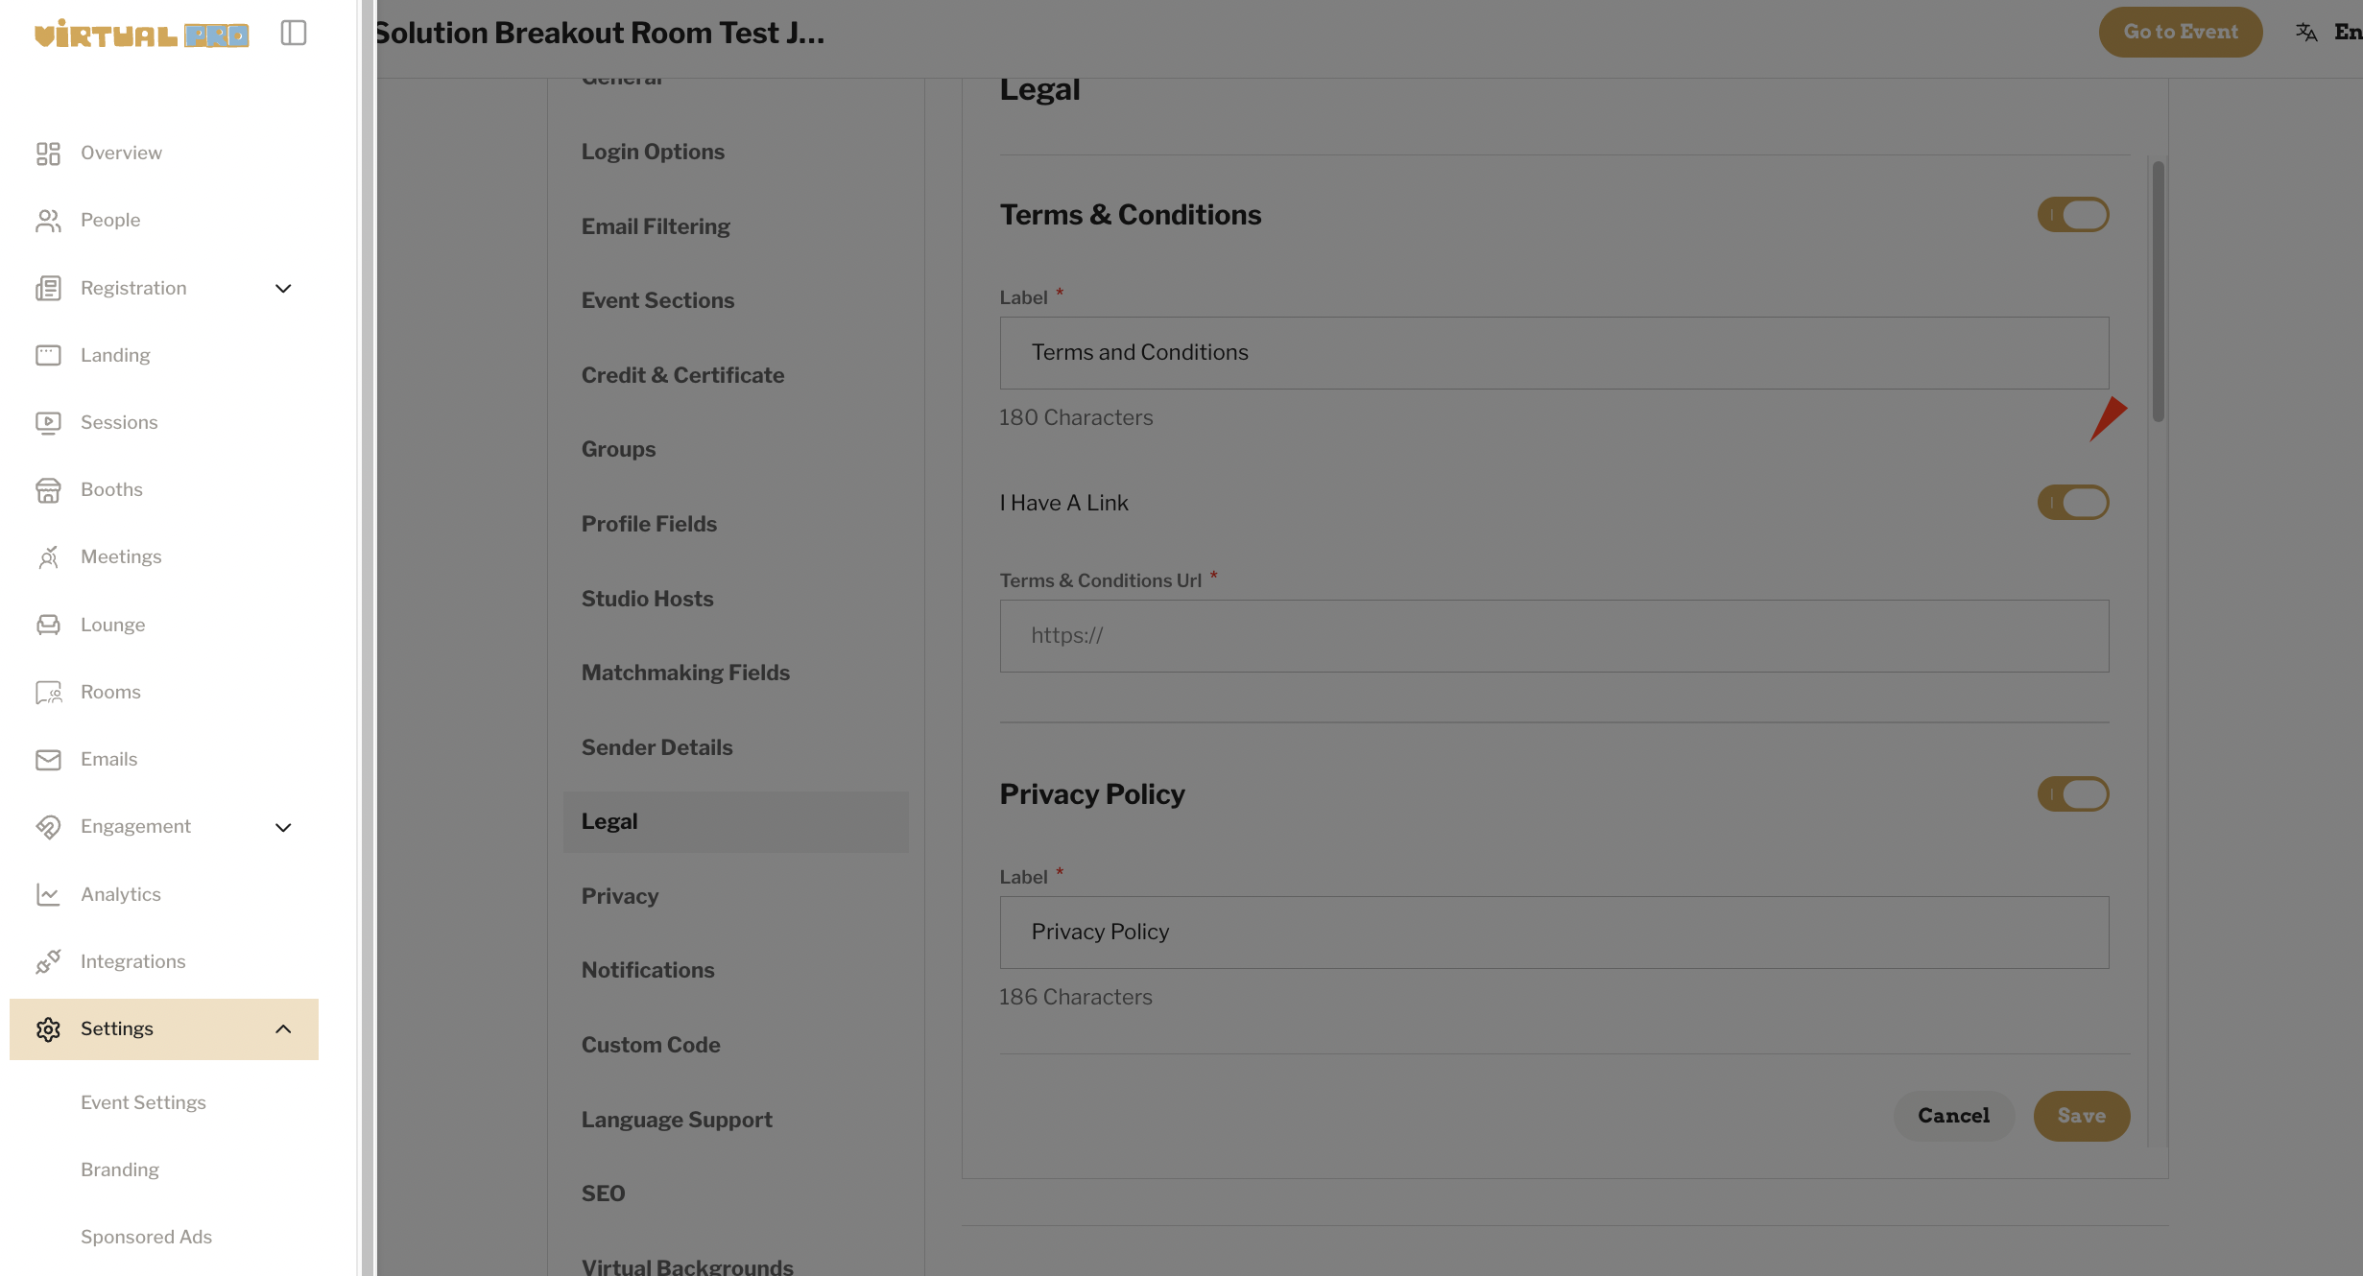Expand the Registration submenu chevron
Screen dimensions: 2363x1276
[283, 289]
